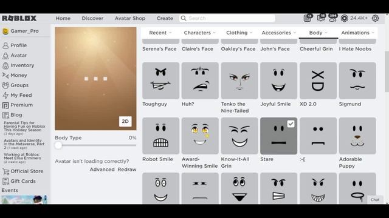Select the Tenko the Nine-Tailed face
Image resolution: width=389 pixels, height=218 pixels.
tap(239, 81)
